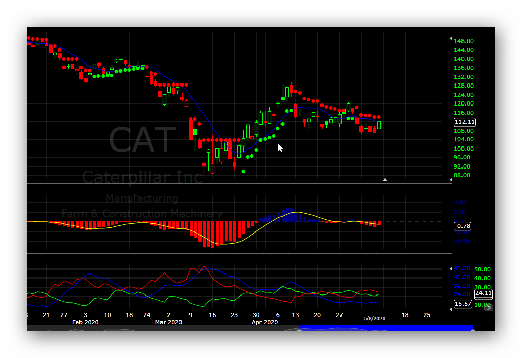Click the date axis label 30
The height and width of the screenshot is (358, 522).
tap(256, 315)
